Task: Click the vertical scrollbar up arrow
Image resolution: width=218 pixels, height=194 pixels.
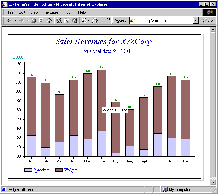Action: pos(213,29)
